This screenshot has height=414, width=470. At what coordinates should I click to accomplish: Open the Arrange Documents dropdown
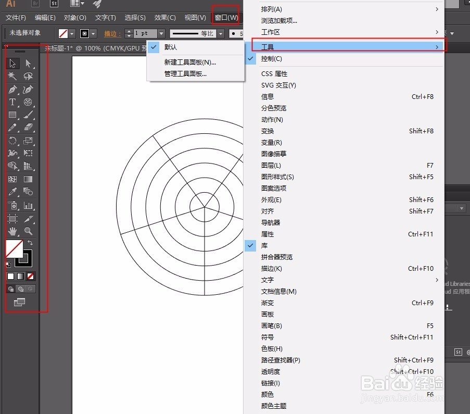click(x=77, y=4)
